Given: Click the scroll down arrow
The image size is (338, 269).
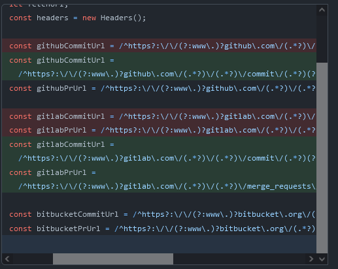Looking at the screenshot, I should (x=322, y=259).
